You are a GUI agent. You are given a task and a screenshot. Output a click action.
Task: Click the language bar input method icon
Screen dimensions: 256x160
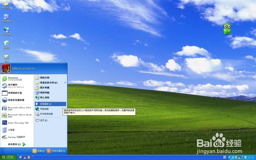[225, 157]
